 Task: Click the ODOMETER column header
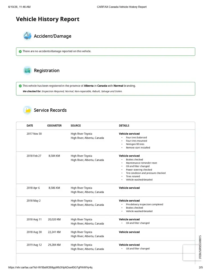(x=54, y=126)
